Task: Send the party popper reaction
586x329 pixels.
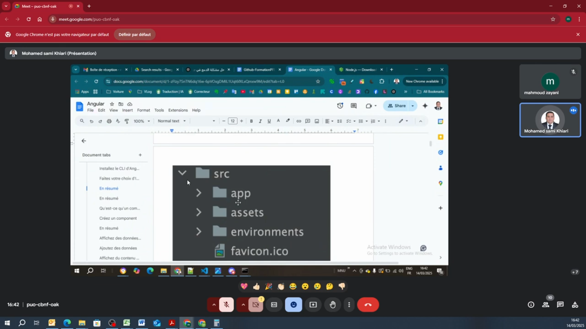Action: (269, 286)
